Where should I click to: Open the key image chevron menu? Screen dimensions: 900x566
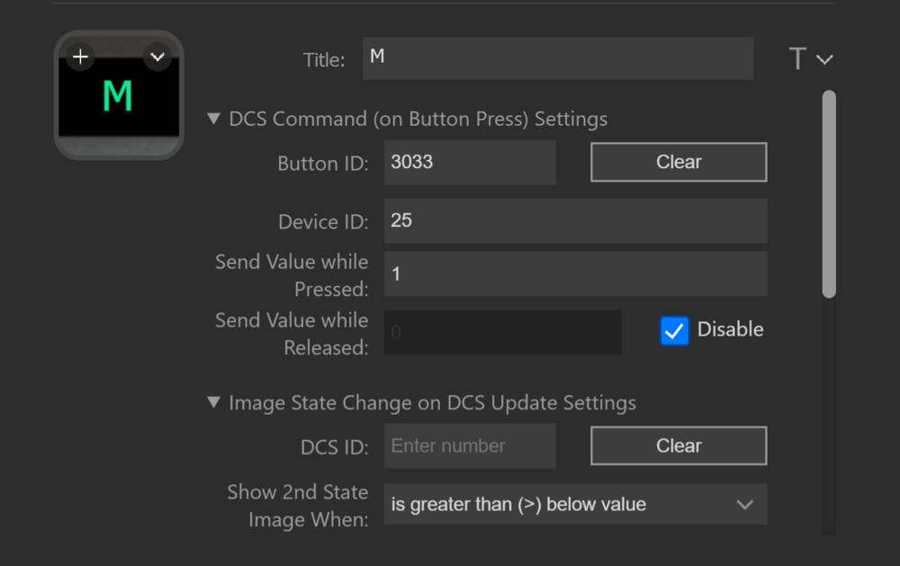click(x=157, y=58)
